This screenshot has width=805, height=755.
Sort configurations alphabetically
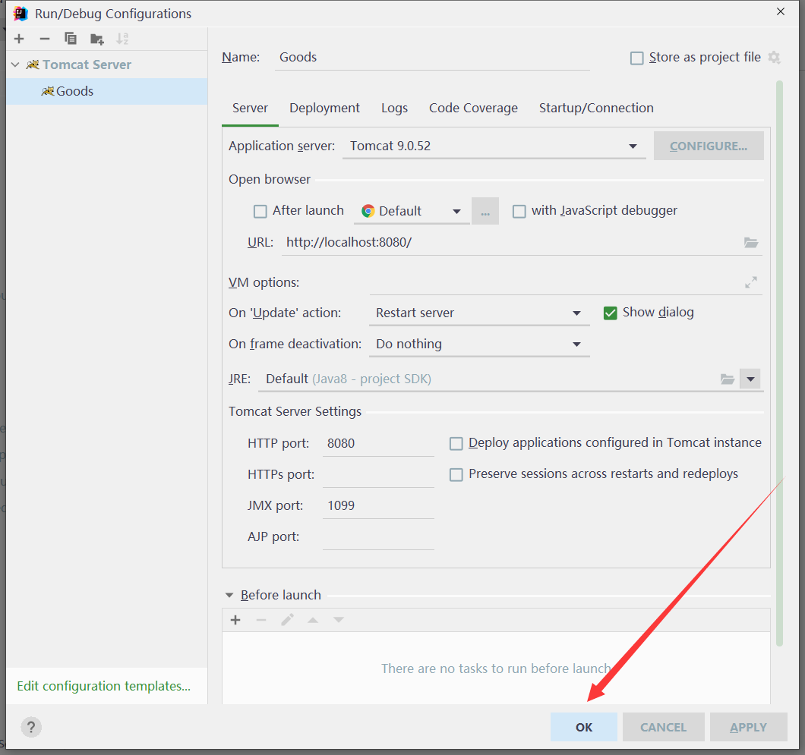pyautogui.click(x=122, y=39)
